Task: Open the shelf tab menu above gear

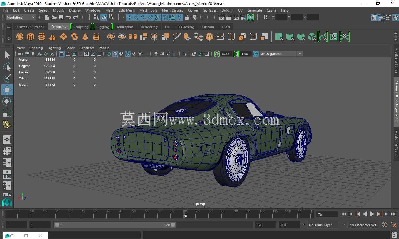Action: click(x=9, y=27)
